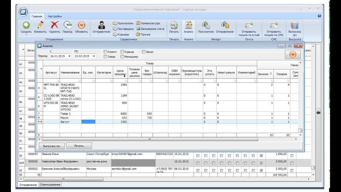This screenshot has width=341, height=192.
Task: Open the Период clock icon
Action: pos(67,25)
